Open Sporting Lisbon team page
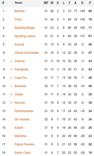The width and height of the screenshot is (94, 156). [x=25, y=36]
